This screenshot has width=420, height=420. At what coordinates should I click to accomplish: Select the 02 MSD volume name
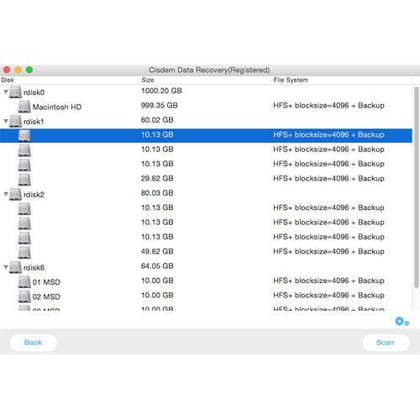pyautogui.click(x=46, y=297)
